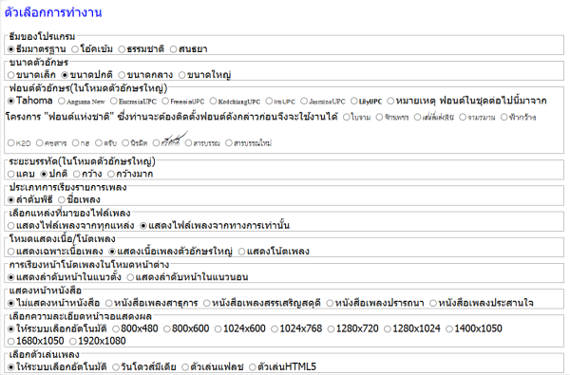Select the KodchiangUPC font

point(213,101)
